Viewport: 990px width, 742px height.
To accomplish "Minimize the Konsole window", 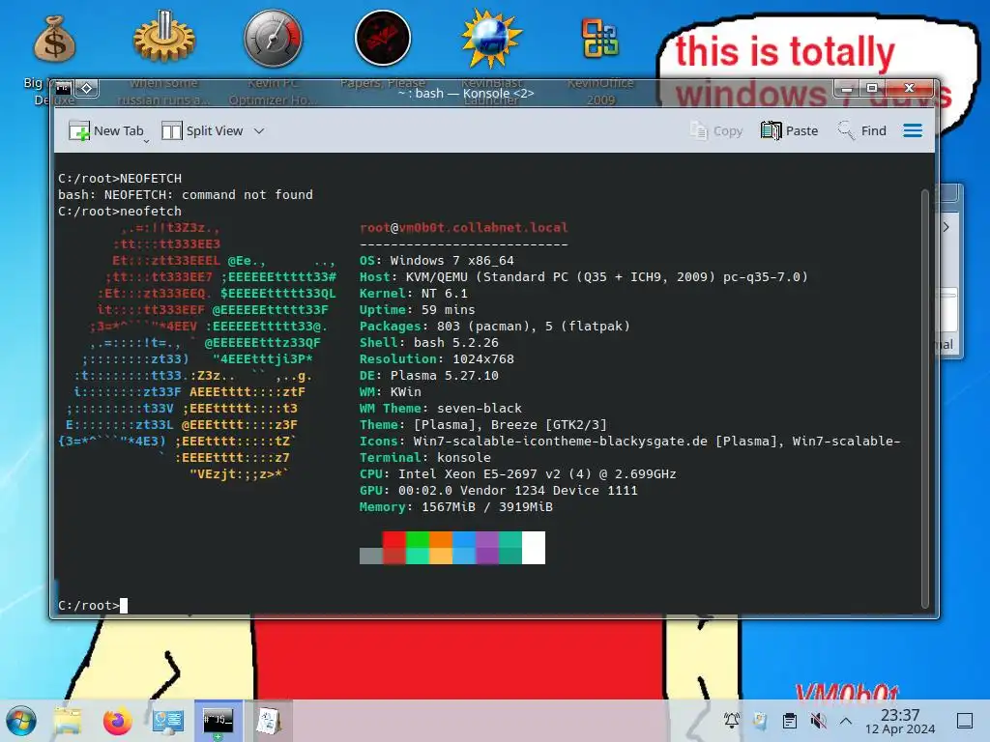I will (847, 88).
